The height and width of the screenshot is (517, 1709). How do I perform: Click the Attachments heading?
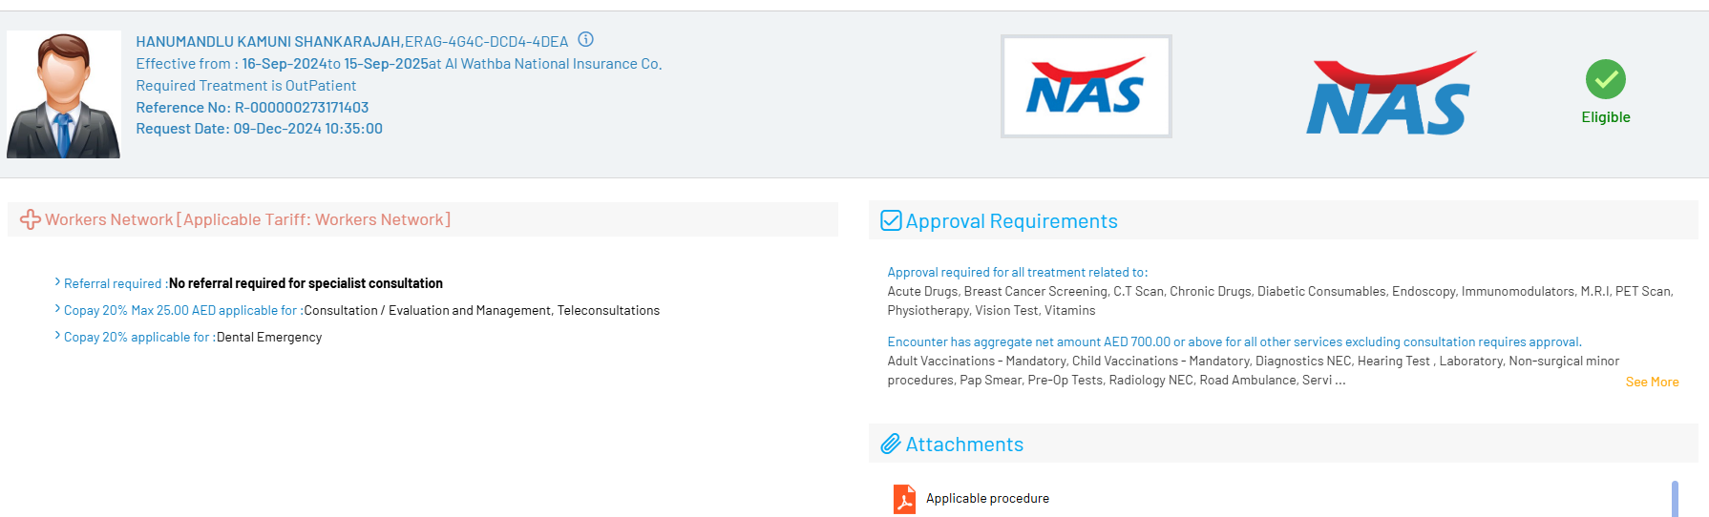964,445
